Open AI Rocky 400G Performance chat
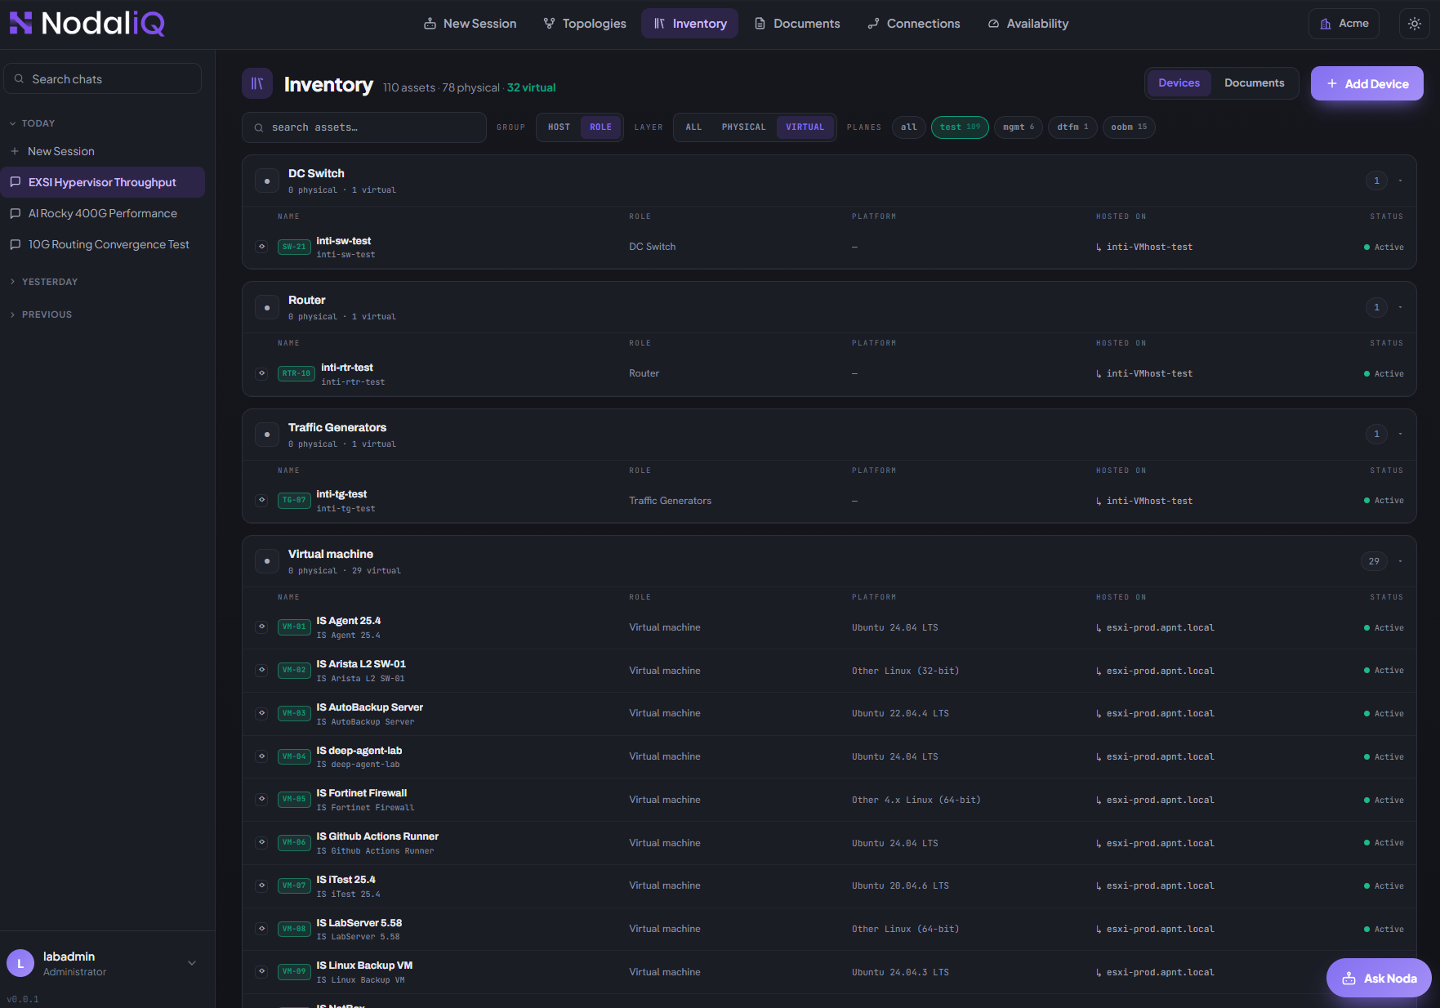Image resolution: width=1440 pixels, height=1008 pixels. 103,213
